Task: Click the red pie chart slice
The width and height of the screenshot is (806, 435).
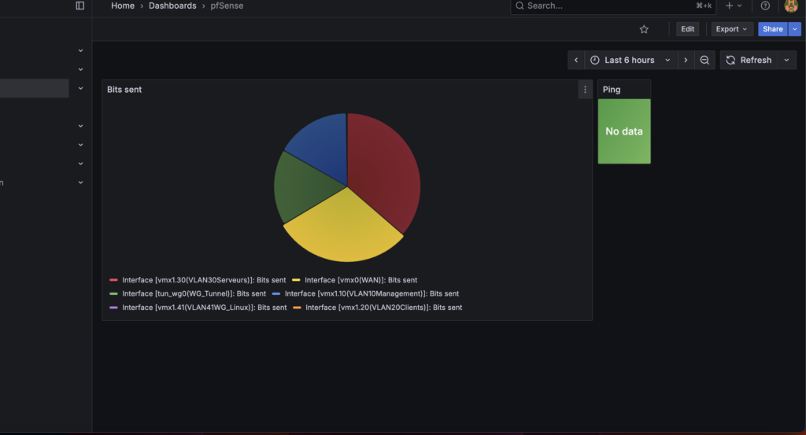Action: [x=383, y=169]
